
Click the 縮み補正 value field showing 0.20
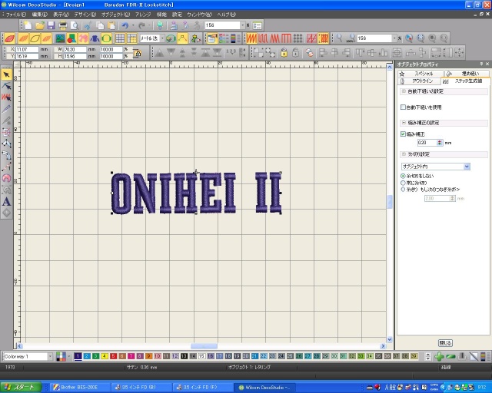tap(426, 142)
